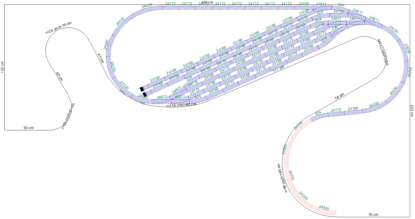The image size is (415, 219).
Task: Click the r=116 cm/l=40 cm arc label
Action: tap(181, 105)
